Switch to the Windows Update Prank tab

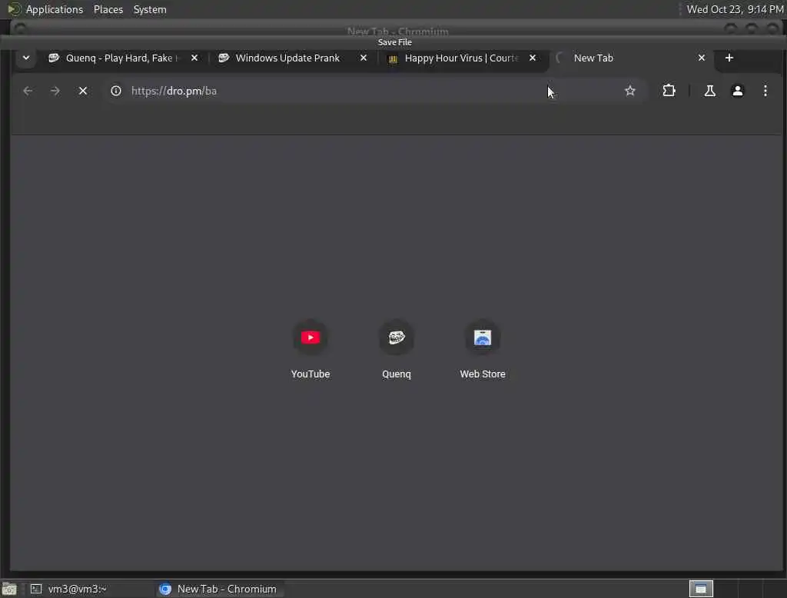pos(287,58)
